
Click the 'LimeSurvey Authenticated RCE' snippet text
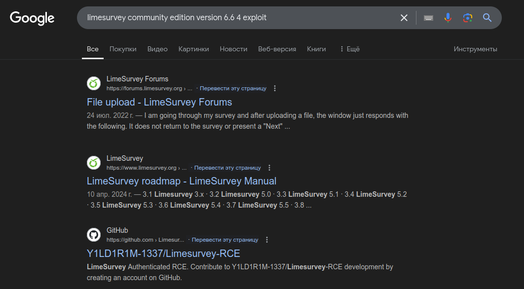pos(240,272)
